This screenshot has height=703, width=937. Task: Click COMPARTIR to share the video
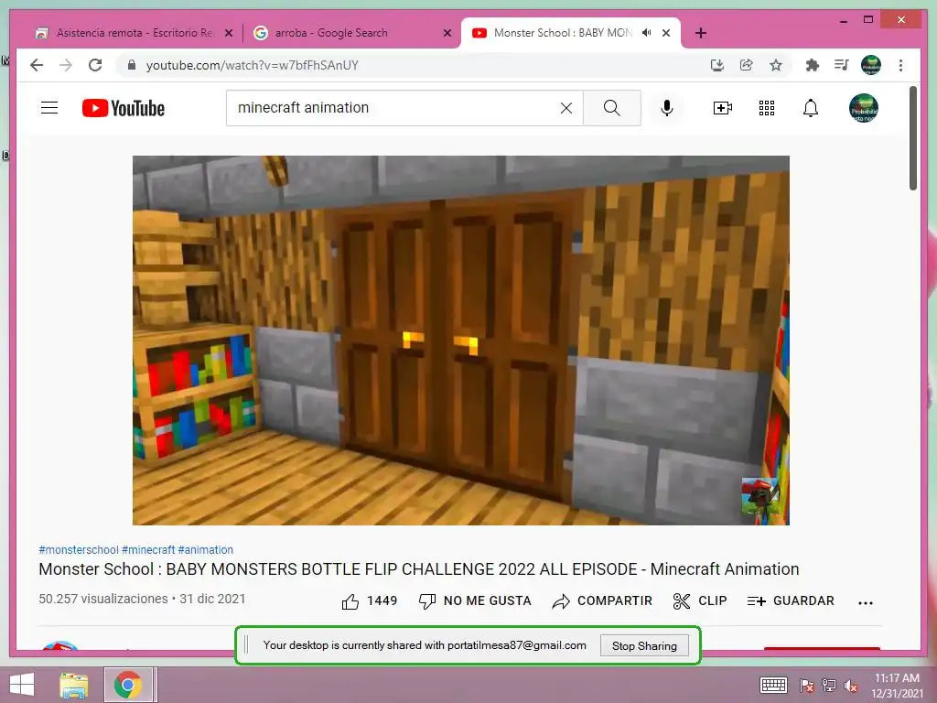[602, 600]
